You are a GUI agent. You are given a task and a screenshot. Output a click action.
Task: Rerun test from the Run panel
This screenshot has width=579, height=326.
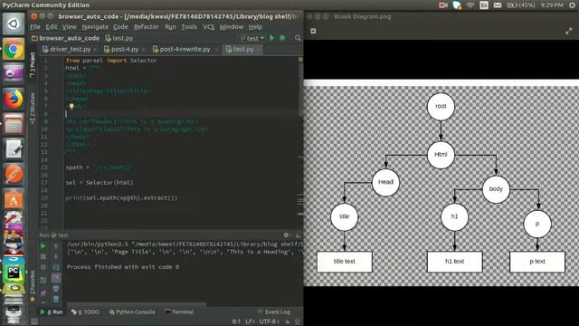click(43, 245)
